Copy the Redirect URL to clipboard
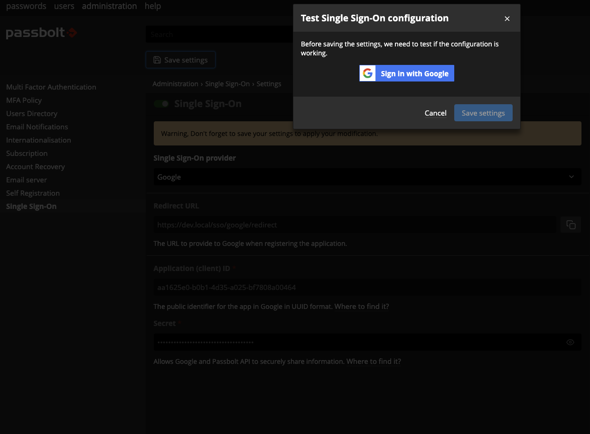The image size is (590, 434). [x=571, y=225]
